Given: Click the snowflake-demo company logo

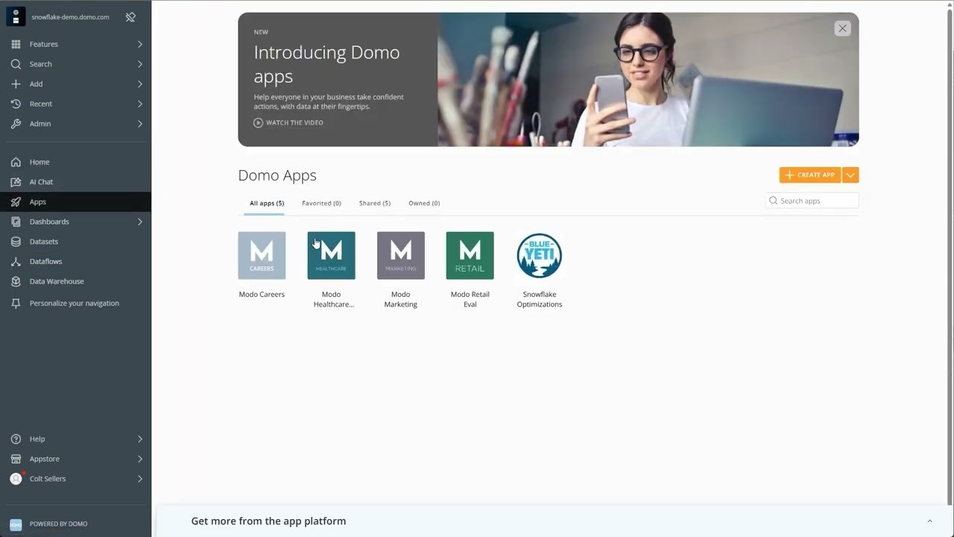Looking at the screenshot, I should tap(16, 16).
